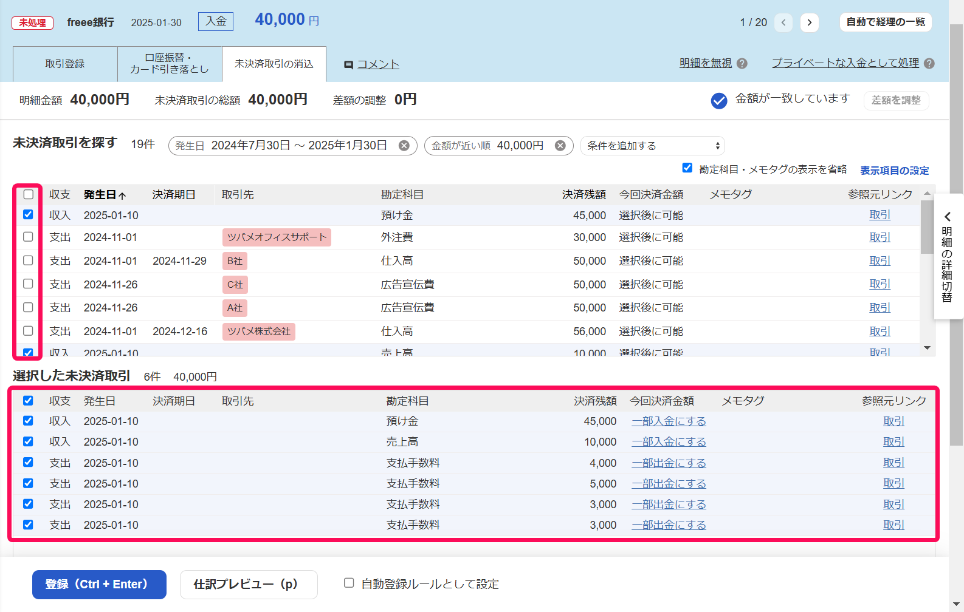The width and height of the screenshot is (964, 612).
Task: Open help icon next to 明細を無視
Action: click(742, 63)
